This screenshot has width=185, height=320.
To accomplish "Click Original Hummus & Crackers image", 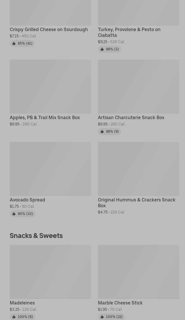I will [x=138, y=169].
